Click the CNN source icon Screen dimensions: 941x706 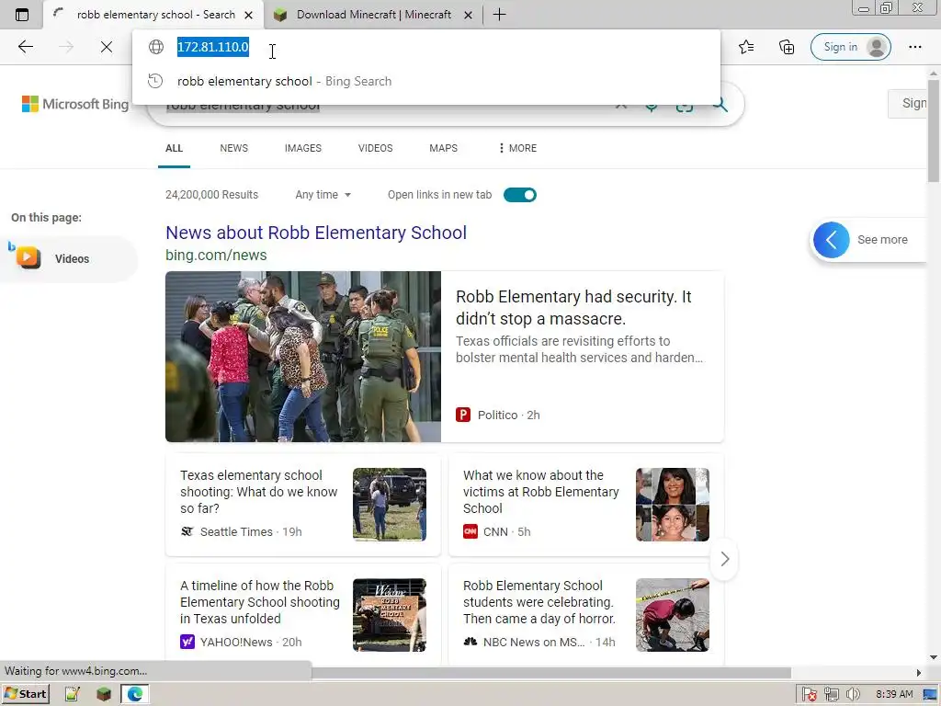(470, 531)
